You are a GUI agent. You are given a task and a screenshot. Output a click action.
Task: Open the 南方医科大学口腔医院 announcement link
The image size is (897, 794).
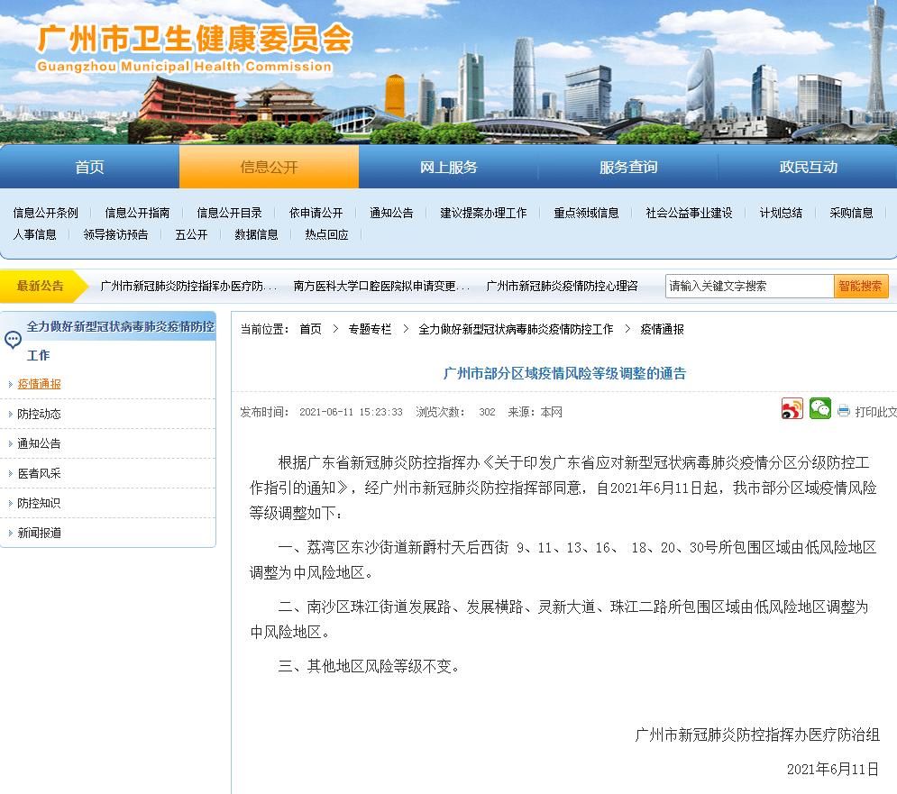[x=381, y=286]
